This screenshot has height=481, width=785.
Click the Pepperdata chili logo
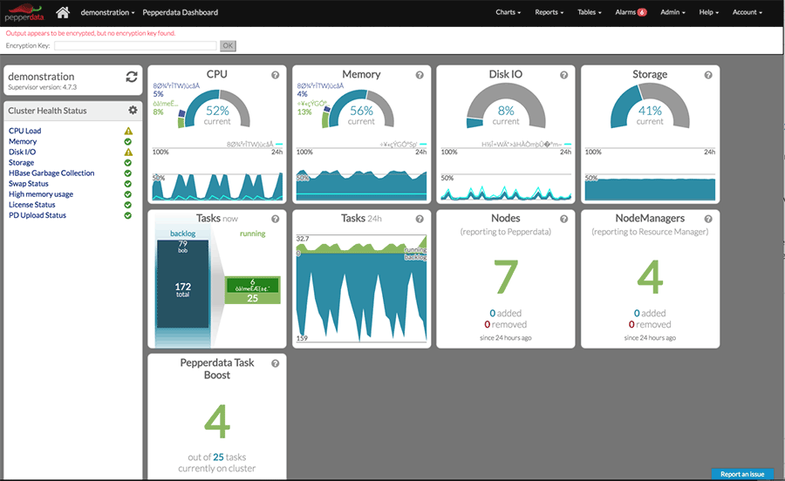pyautogui.click(x=24, y=12)
